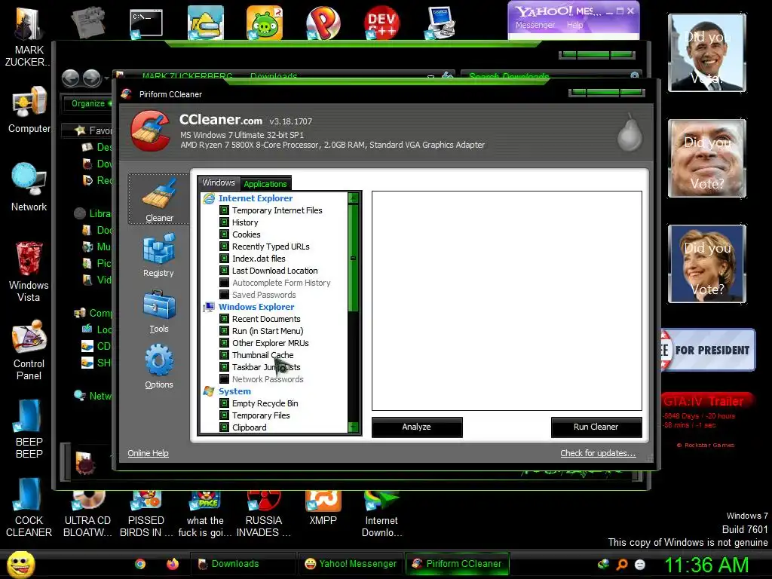
Task: Open the Computer desktop icon
Action: 29,110
